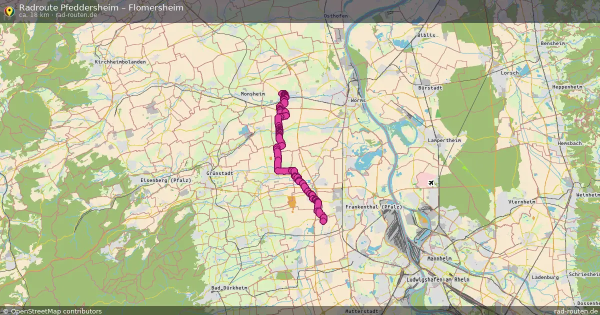600x315 pixels.
Task: Click the Ladenburg label
Action: [x=545, y=277]
